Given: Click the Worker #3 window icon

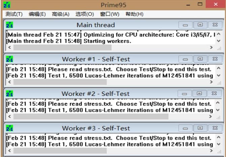Looking at the screenshot, I should 10,128.
